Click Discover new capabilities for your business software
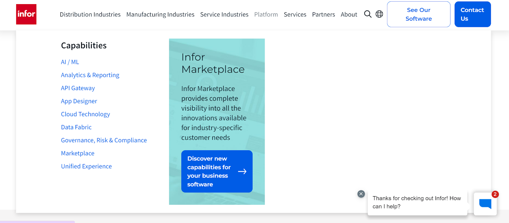 pyautogui.click(x=217, y=171)
